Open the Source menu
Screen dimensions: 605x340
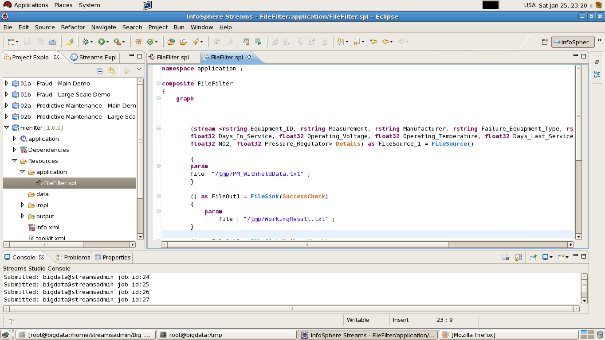coord(45,27)
